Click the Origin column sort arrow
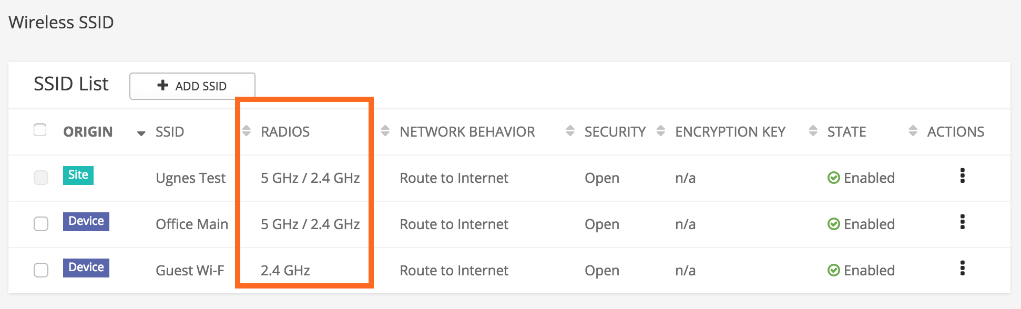The height and width of the screenshot is (309, 1021). pyautogui.click(x=141, y=133)
